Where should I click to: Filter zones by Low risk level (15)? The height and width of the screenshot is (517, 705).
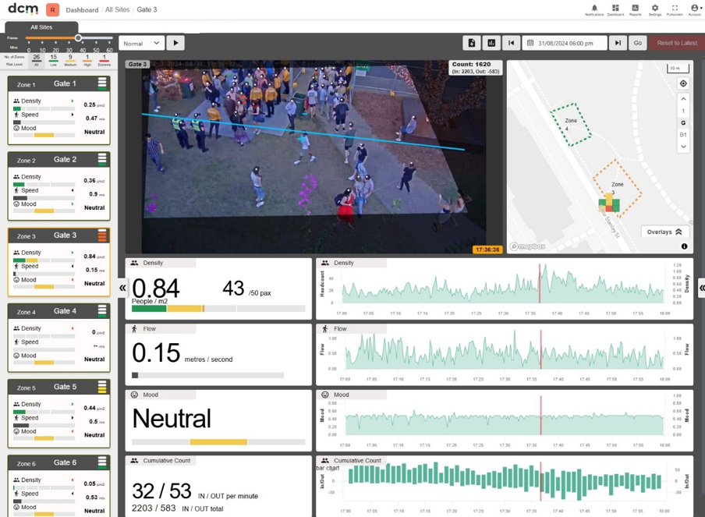coord(54,60)
